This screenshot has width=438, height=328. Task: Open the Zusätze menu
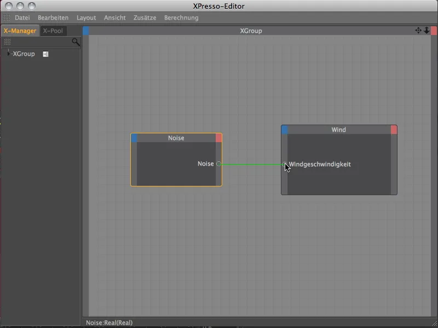tap(145, 17)
